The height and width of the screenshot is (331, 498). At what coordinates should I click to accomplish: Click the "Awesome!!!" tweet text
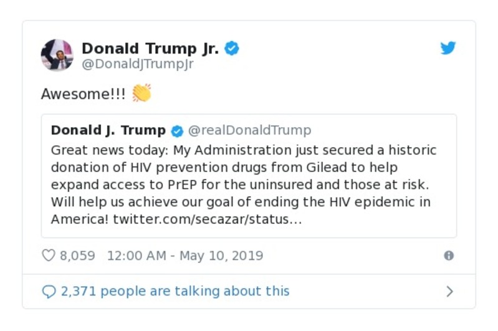coord(83,94)
